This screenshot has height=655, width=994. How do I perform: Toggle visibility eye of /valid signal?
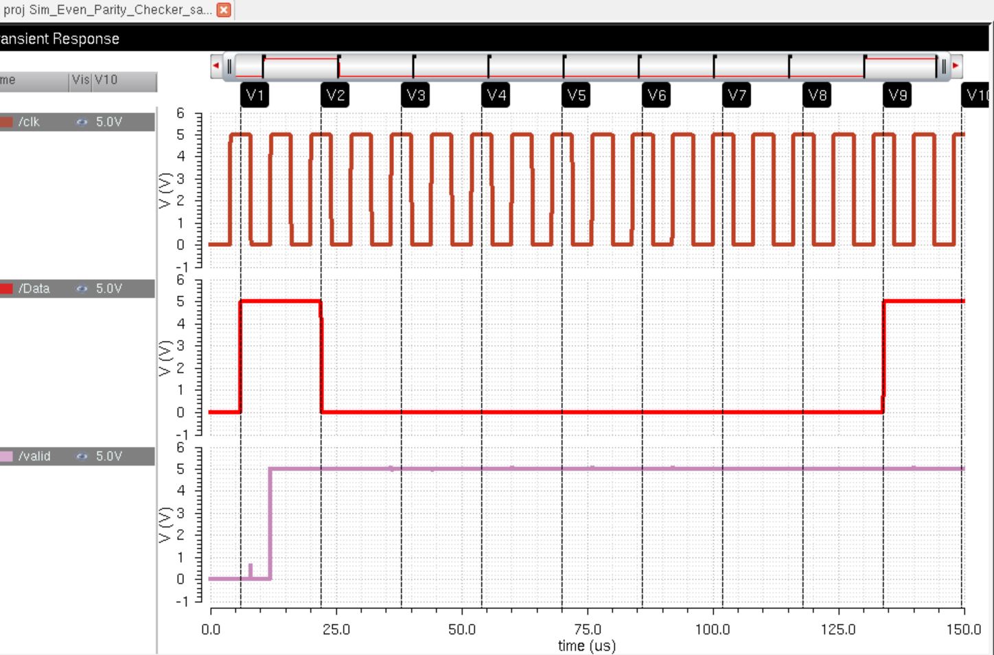82,456
